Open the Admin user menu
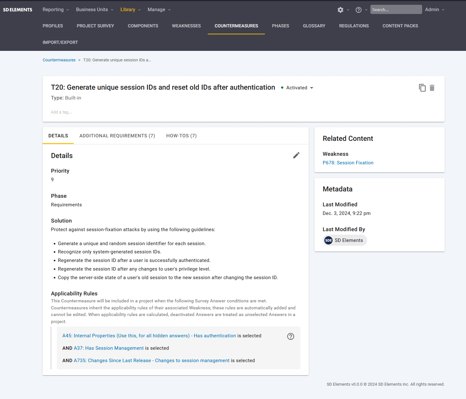The height and width of the screenshot is (399, 466). pyautogui.click(x=435, y=10)
